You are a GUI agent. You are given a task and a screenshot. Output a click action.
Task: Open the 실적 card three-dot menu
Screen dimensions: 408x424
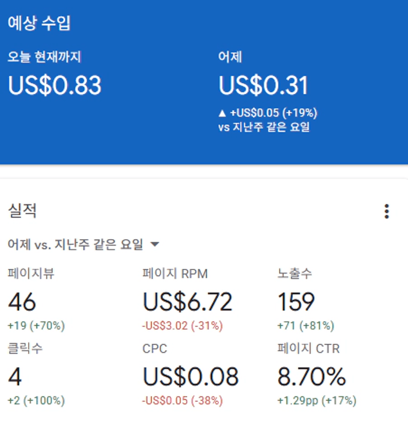387,212
